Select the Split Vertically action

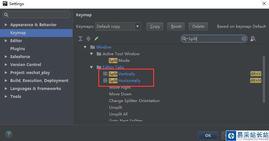click(x=122, y=74)
